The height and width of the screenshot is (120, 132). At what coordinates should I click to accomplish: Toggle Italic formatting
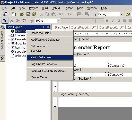[113, 21]
